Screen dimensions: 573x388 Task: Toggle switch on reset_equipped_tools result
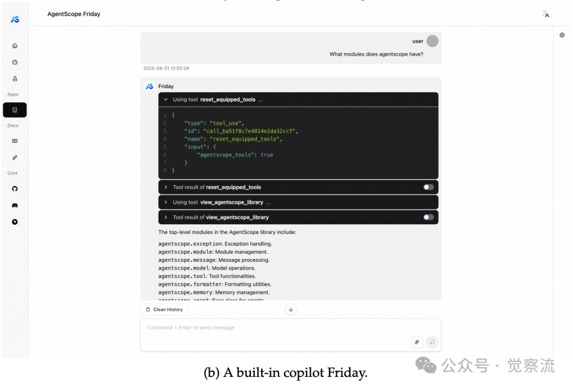click(x=428, y=187)
